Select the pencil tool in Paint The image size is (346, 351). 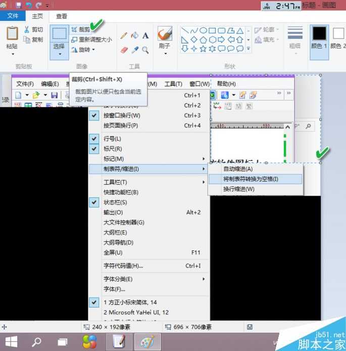click(124, 36)
